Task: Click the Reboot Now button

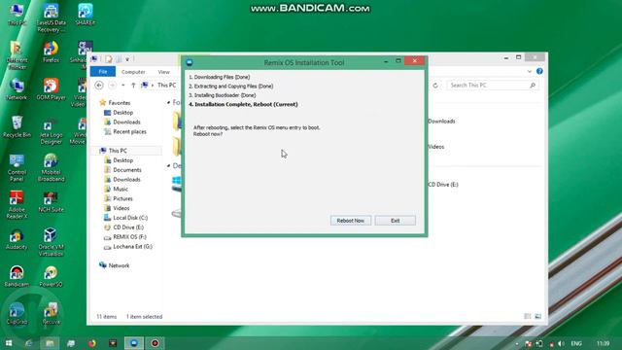Action: (351, 221)
